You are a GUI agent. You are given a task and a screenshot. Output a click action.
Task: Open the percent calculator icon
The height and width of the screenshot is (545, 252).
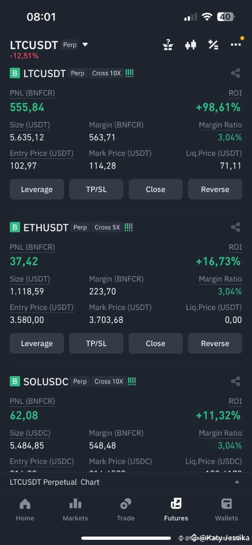click(x=213, y=45)
